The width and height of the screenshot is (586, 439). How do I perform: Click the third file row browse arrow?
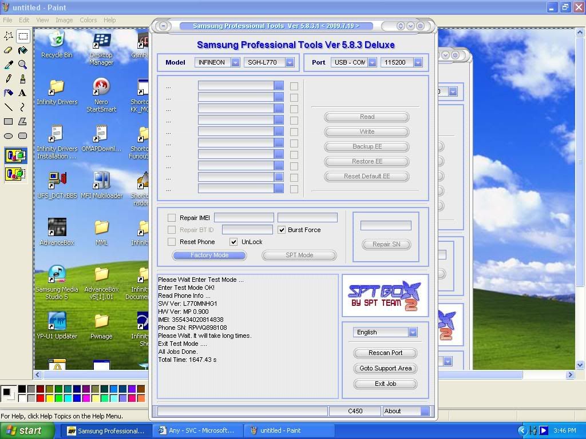pyautogui.click(x=279, y=108)
